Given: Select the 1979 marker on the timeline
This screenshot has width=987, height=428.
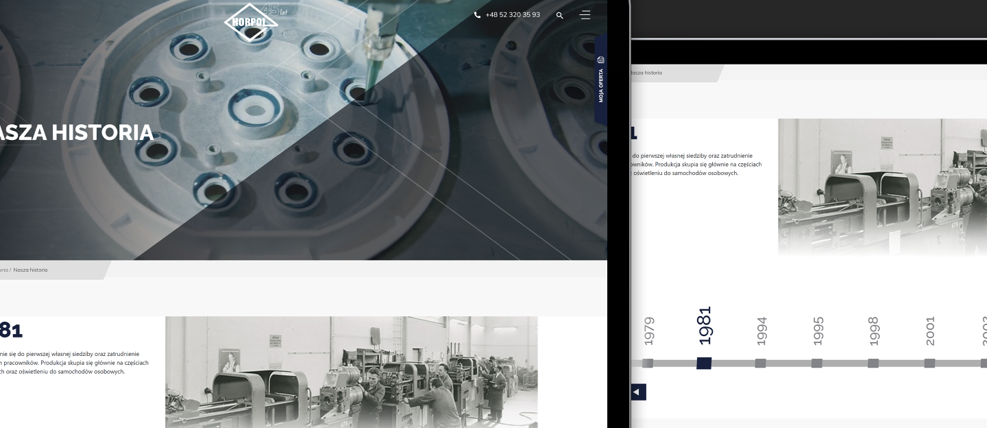Looking at the screenshot, I should [x=648, y=364].
